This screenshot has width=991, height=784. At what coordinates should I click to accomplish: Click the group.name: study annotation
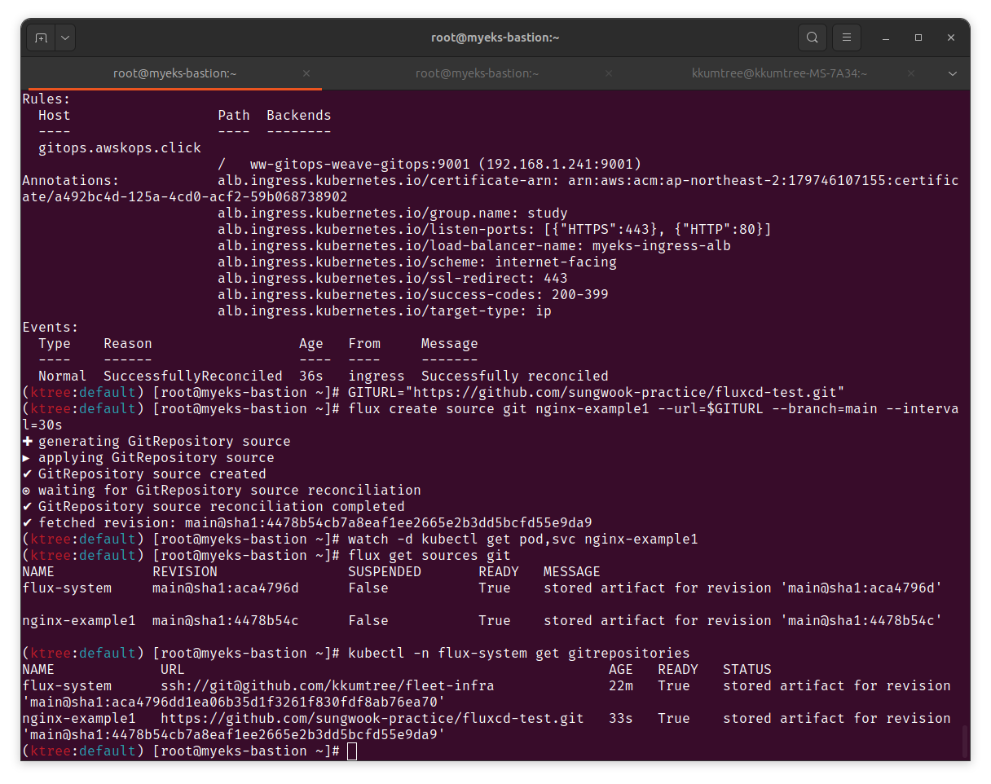click(x=393, y=213)
